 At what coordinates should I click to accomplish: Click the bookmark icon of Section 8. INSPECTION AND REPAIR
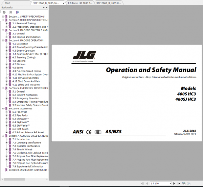coord(6,170)
